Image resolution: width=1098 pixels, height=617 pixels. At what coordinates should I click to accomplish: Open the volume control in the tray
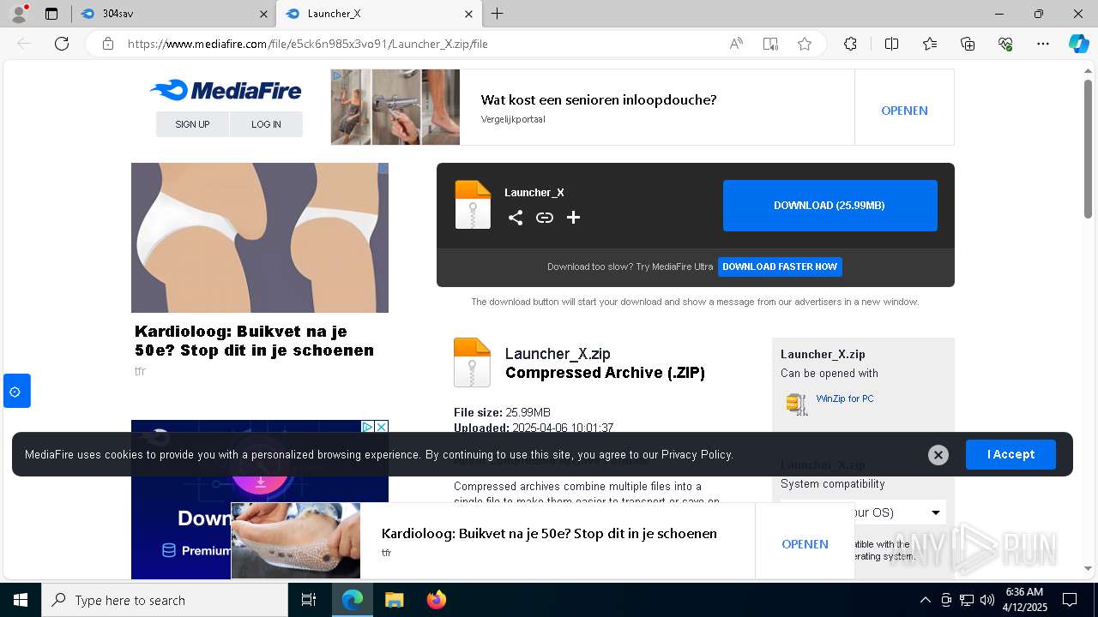coord(986,600)
